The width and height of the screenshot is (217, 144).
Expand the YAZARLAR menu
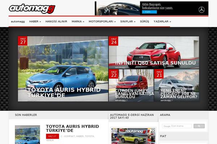(162, 22)
